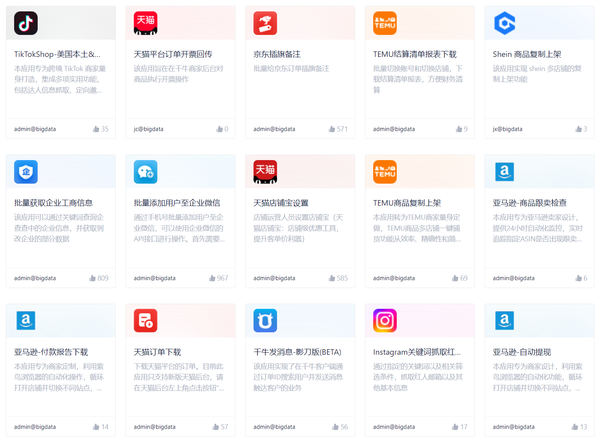The height and width of the screenshot is (443, 600).
Task: Click thumbs-up showing 571 on 京东插旗备注
Action: (x=332, y=129)
